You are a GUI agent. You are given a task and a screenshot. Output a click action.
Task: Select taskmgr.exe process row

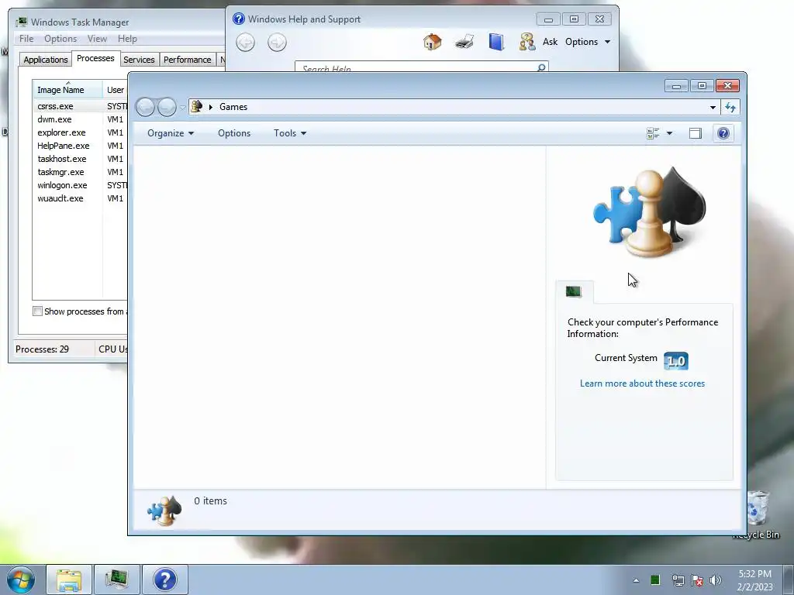80,172
